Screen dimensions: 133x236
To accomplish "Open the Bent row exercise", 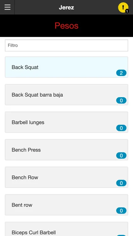I will (x=66, y=205).
